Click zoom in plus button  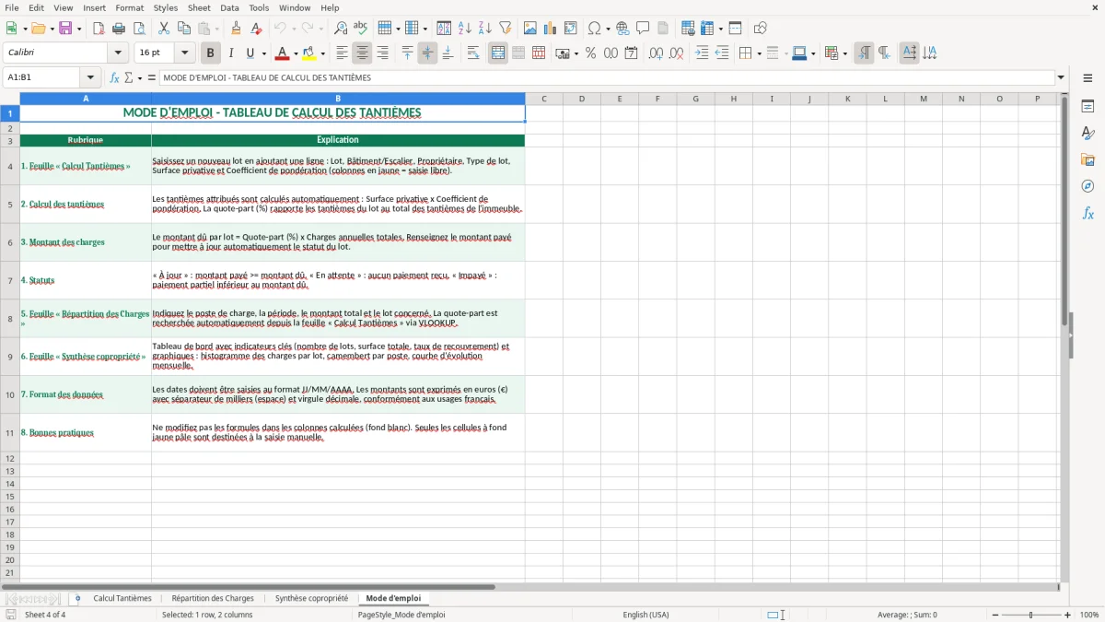tap(1068, 615)
